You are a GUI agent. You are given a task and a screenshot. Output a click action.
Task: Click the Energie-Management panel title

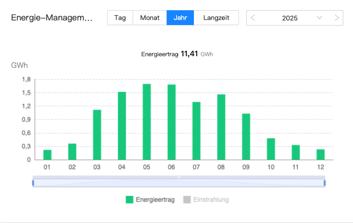tap(51, 18)
